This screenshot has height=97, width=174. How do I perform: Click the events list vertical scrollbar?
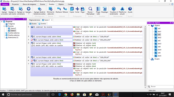pos(145,57)
